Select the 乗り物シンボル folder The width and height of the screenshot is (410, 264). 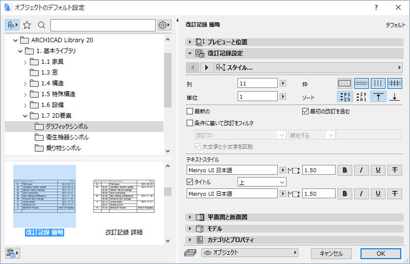tap(58, 148)
